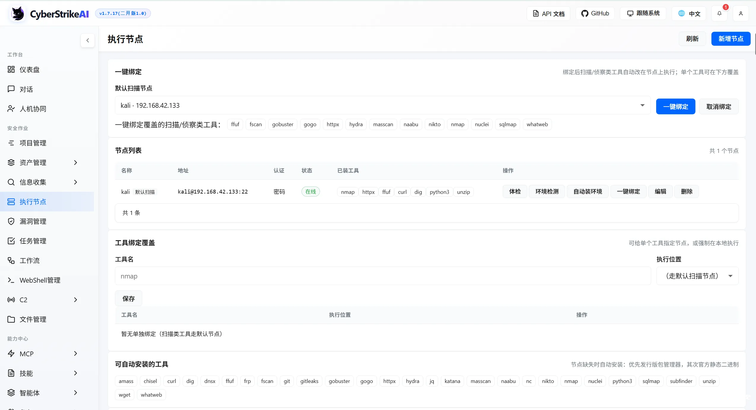Focus the 工具名 input field
This screenshot has width=756, height=410.
point(383,276)
